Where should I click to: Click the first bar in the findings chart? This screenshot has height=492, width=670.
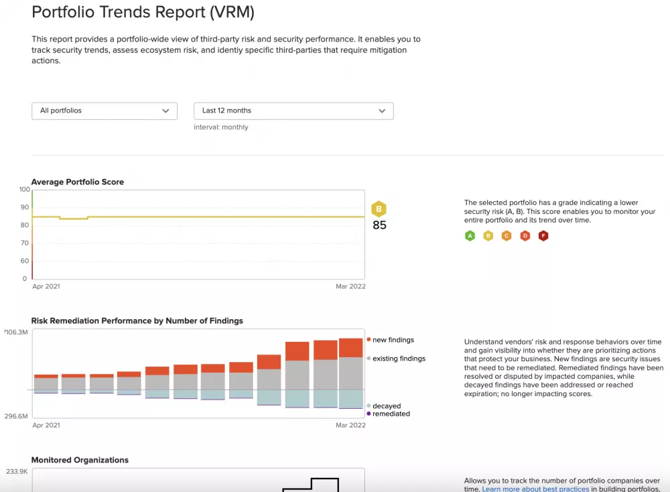[x=46, y=384]
